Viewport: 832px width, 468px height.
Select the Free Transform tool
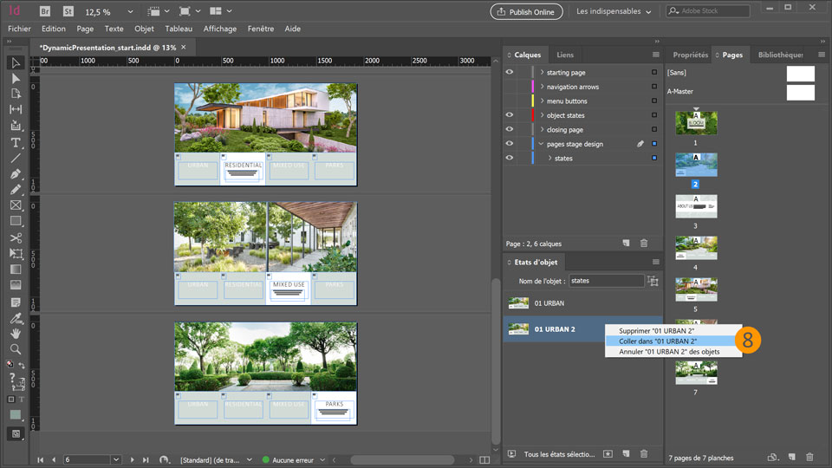(16, 254)
